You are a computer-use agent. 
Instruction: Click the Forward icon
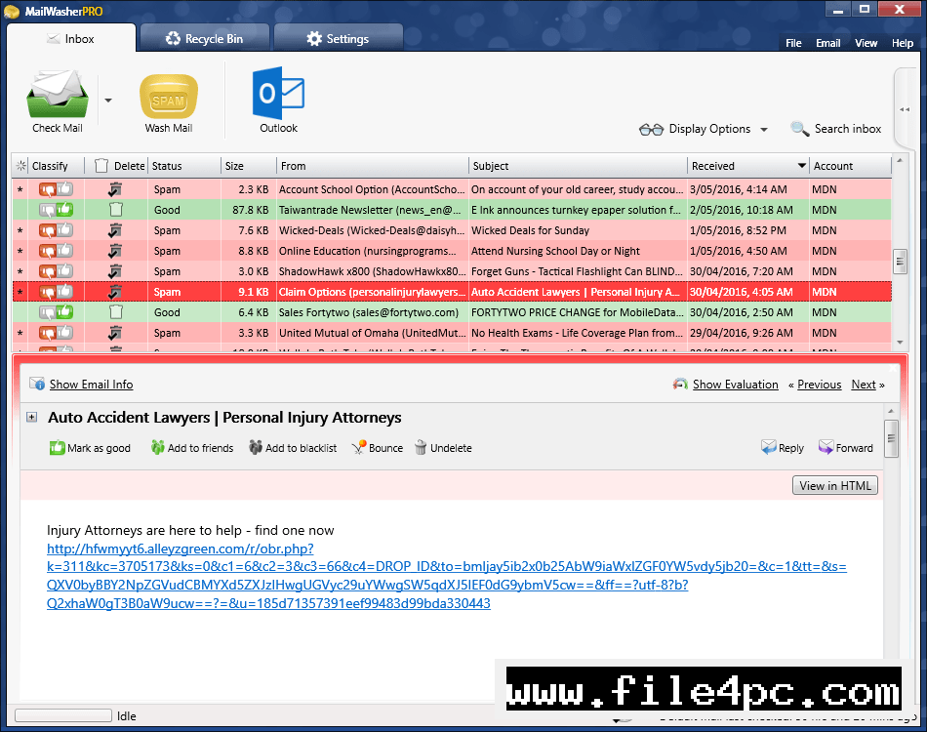(x=826, y=448)
